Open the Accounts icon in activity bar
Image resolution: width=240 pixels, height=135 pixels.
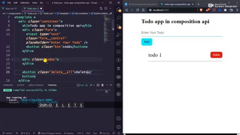118,118
